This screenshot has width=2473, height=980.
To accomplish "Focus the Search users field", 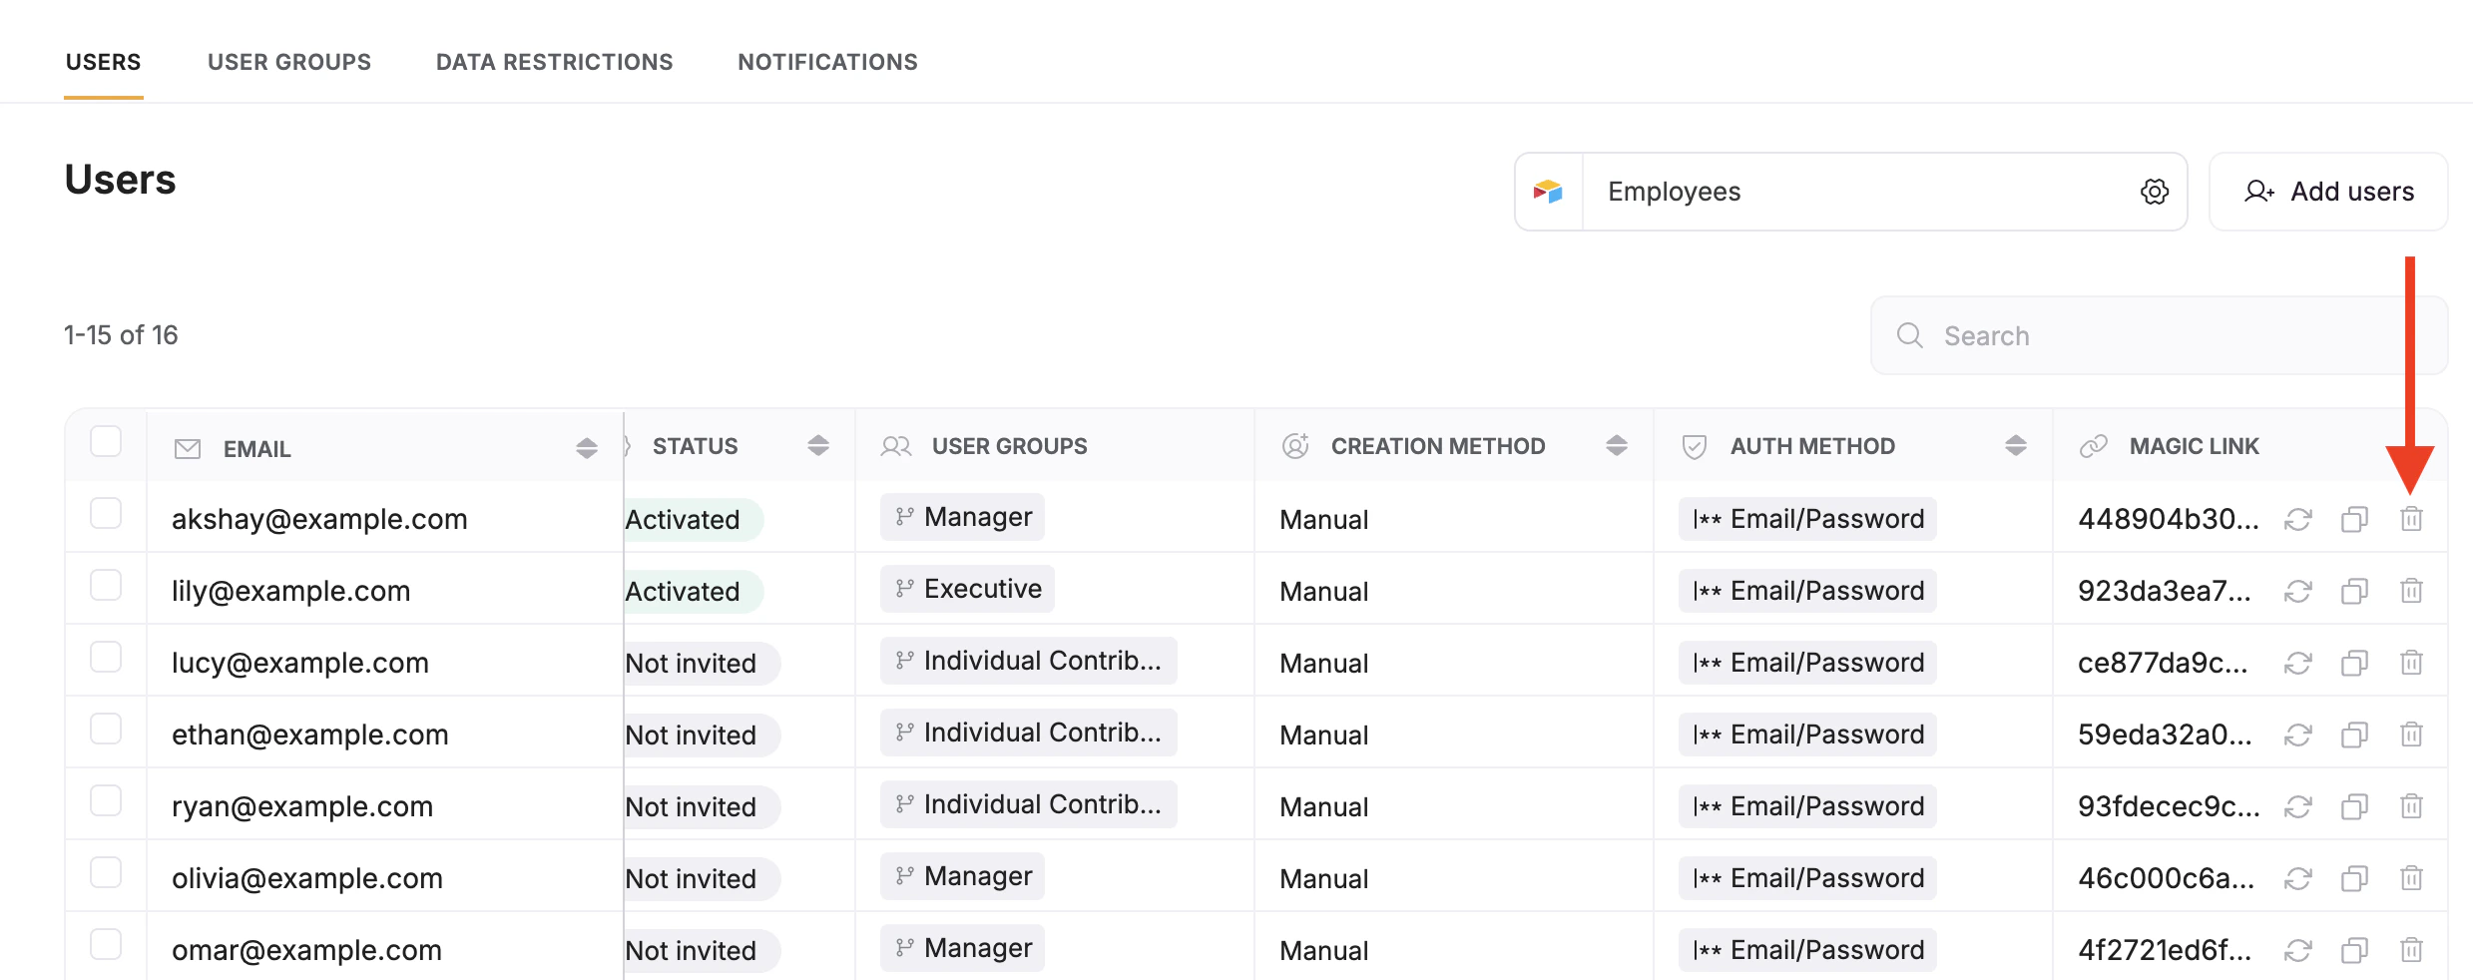I will [x=2159, y=335].
